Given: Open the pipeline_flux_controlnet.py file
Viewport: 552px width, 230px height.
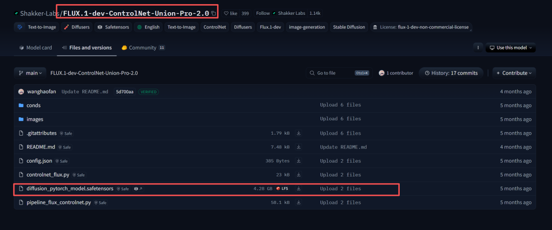Looking at the screenshot, I should [x=59, y=202].
